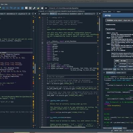Viewport: 133px width, 133px height.
Task: Select the temp.py editor tab
Action: tap(45, 14)
